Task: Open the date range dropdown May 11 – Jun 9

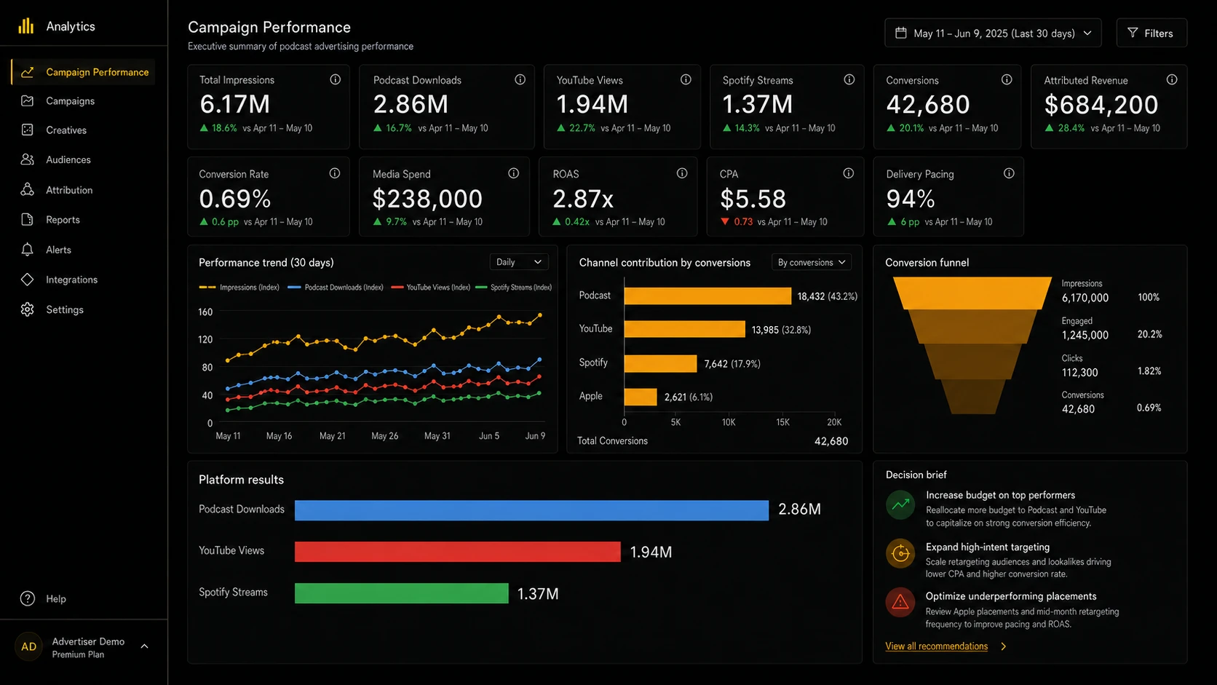Action: pos(993,33)
